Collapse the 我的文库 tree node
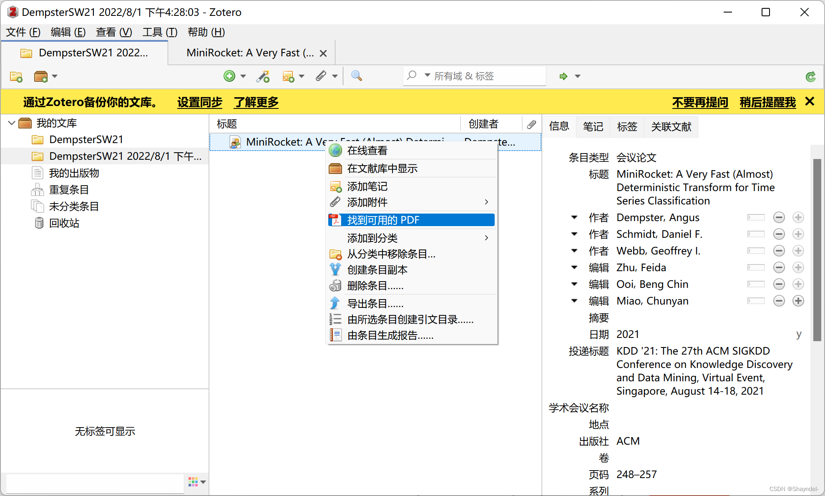The height and width of the screenshot is (496, 825). 12,123
